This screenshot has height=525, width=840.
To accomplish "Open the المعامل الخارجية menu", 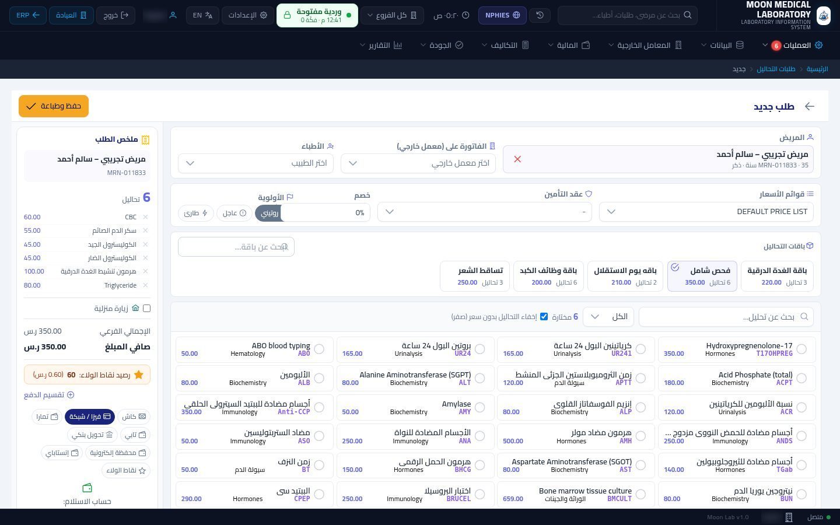I will (645, 45).
